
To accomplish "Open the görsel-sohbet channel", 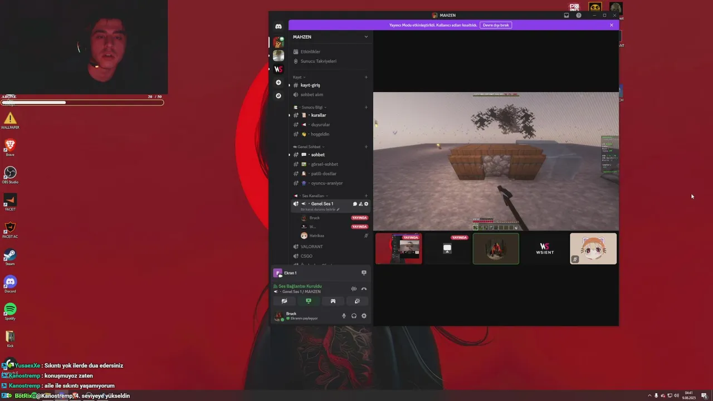I will [330, 164].
